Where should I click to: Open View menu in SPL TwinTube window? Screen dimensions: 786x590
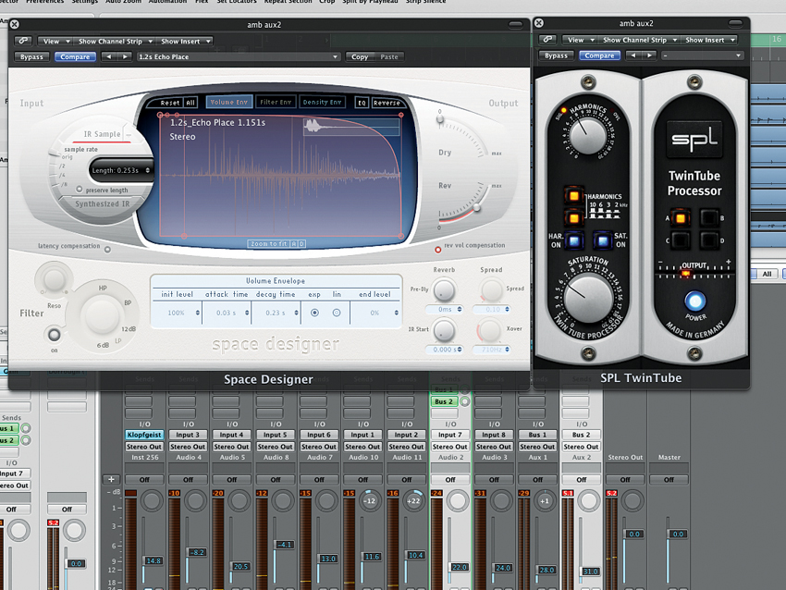click(x=581, y=40)
